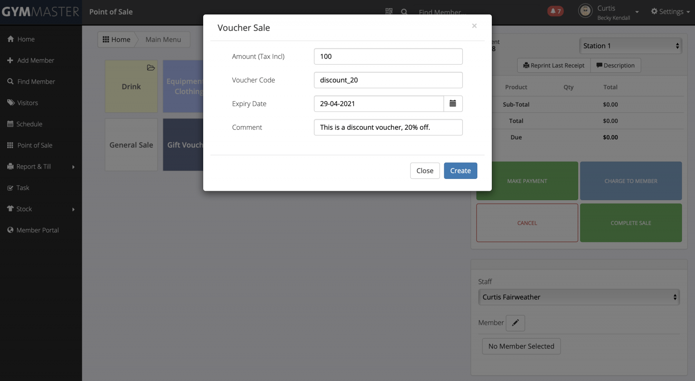Click the Close button in dialog
The image size is (695, 381).
(424, 171)
